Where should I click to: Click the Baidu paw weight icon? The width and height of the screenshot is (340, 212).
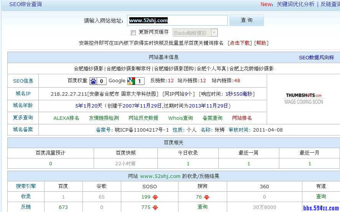(x=94, y=81)
